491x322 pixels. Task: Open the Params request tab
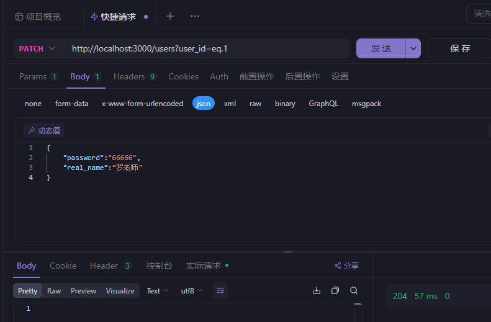tap(38, 77)
